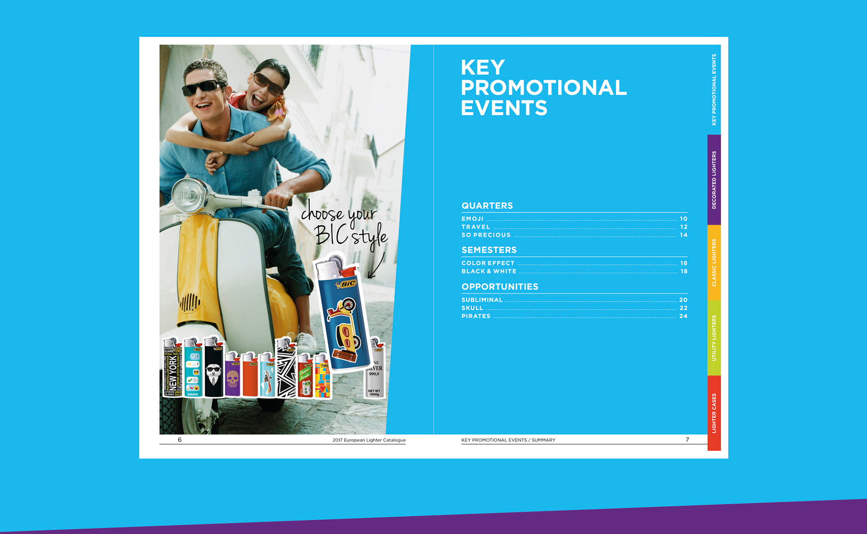Screen dimensions: 867x534
Task: Click page number 12 beside Travel
Action: click(684, 227)
